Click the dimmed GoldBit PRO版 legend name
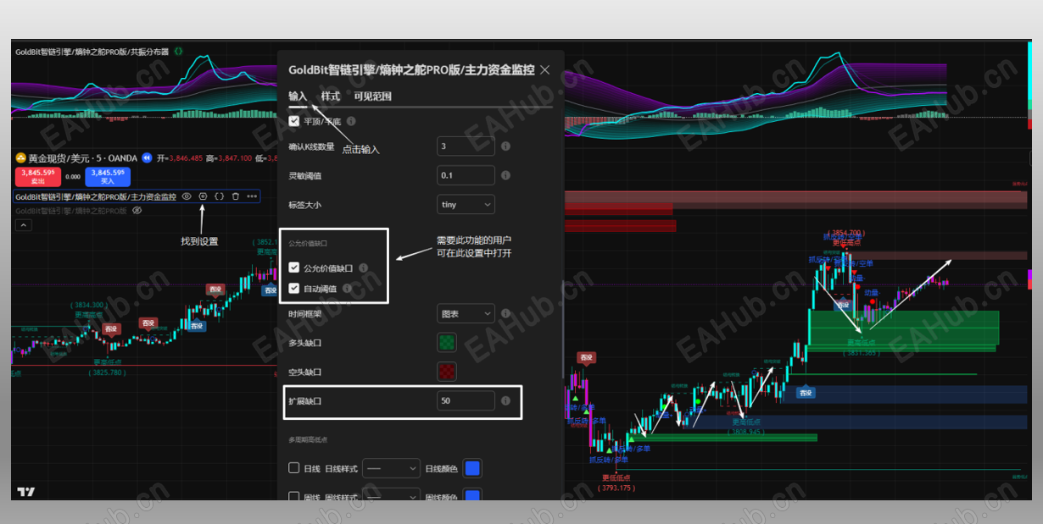The width and height of the screenshot is (1043, 524). click(71, 210)
